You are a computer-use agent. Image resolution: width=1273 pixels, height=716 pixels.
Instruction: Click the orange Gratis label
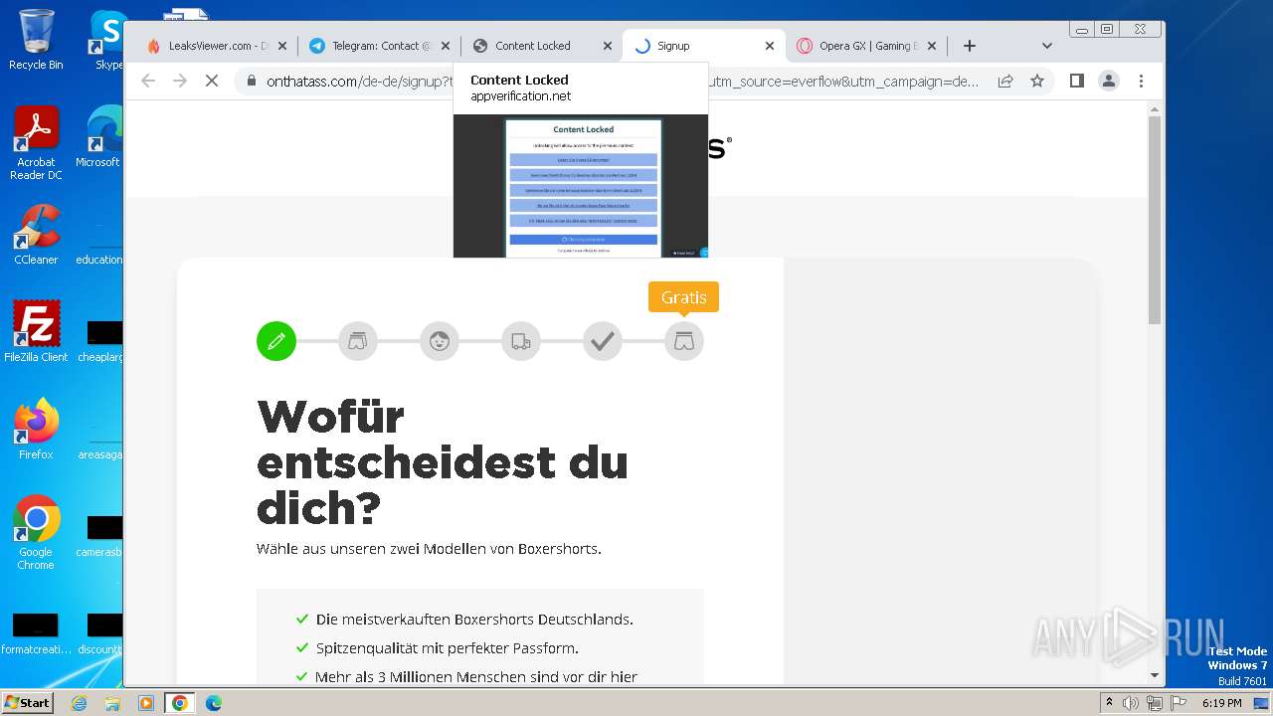click(683, 297)
